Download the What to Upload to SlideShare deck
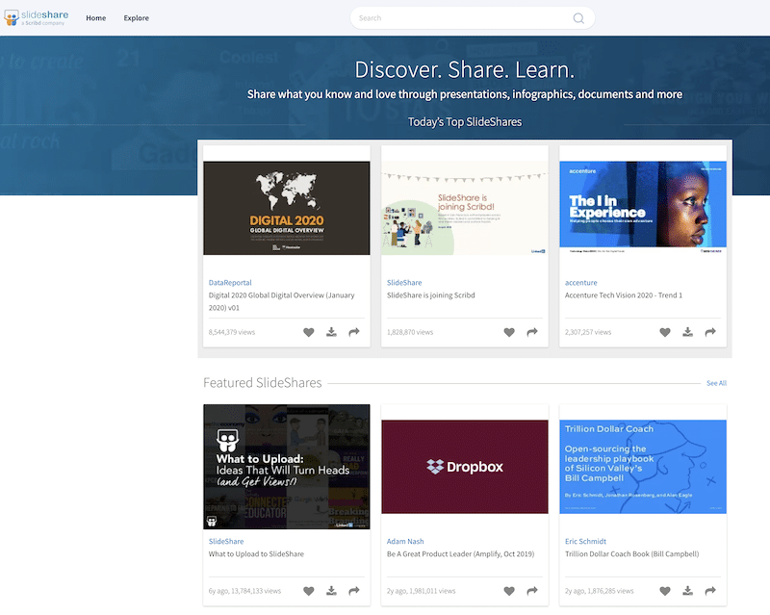The image size is (770, 615). [331, 591]
